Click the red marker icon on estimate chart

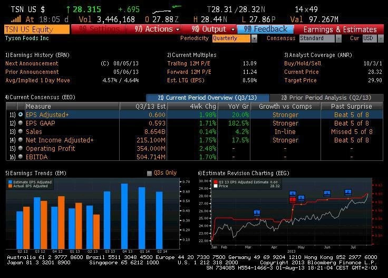click(293, 199)
